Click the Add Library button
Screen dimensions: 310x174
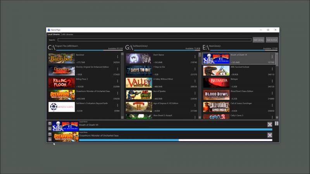pos(258,40)
